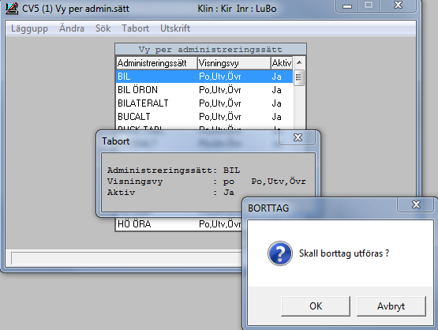This screenshot has width=438, height=330.
Task: Click the list scrollbar up arrow
Action: [299, 62]
